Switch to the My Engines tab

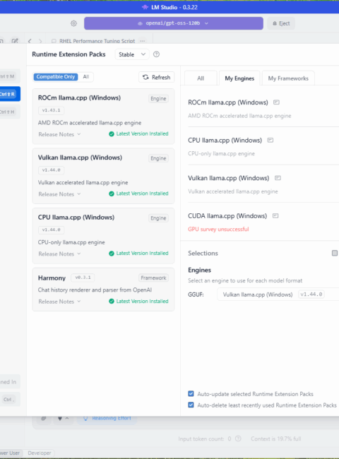[239, 78]
